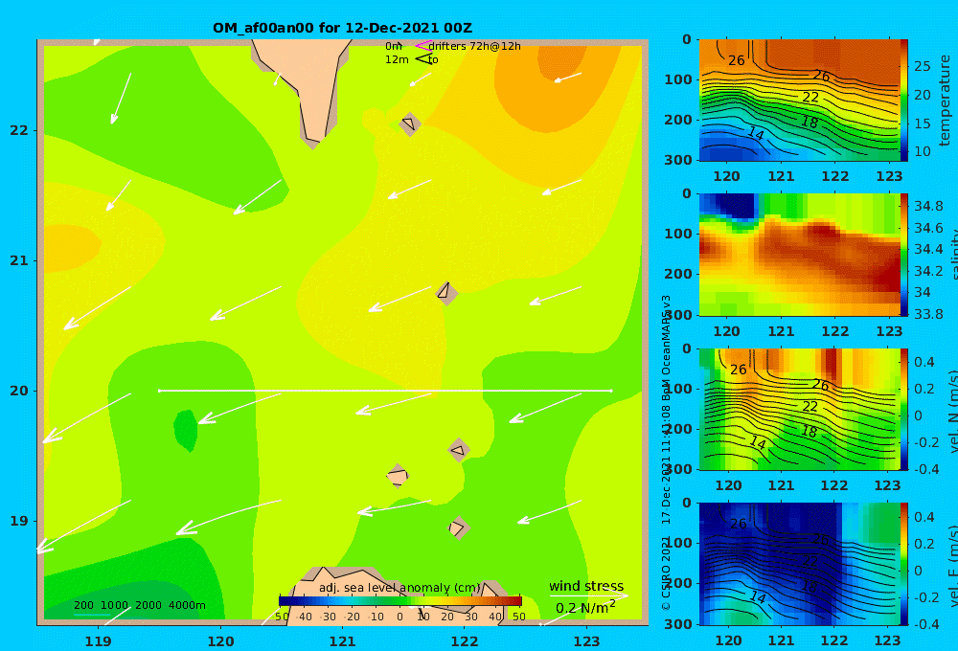Click the 'adj. sea level anomaly (cm)' label
Viewport: 958px width, 651px height.
[399, 588]
